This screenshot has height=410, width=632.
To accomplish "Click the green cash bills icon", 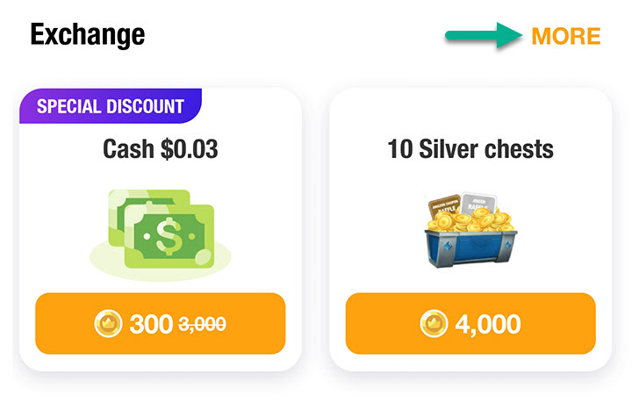I will coord(161,228).
